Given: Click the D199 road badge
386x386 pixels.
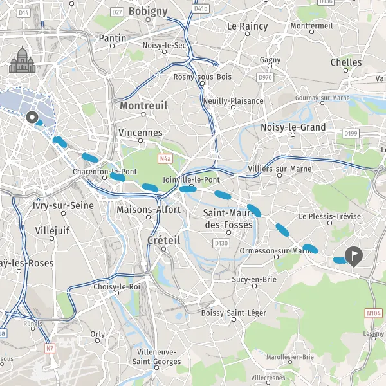Looking at the screenshot, I should pyautogui.click(x=351, y=133).
